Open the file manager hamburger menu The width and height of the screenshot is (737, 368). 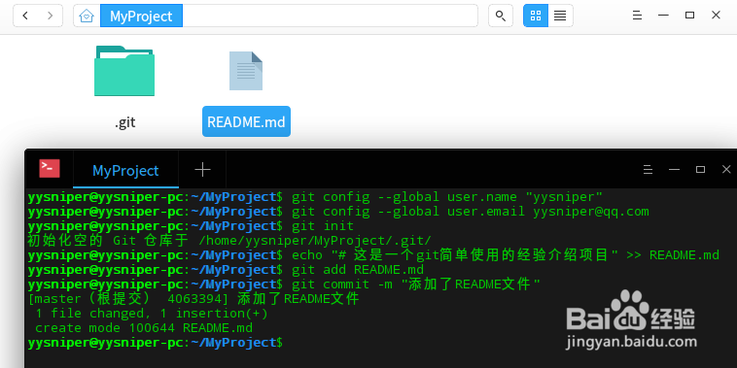tap(637, 16)
